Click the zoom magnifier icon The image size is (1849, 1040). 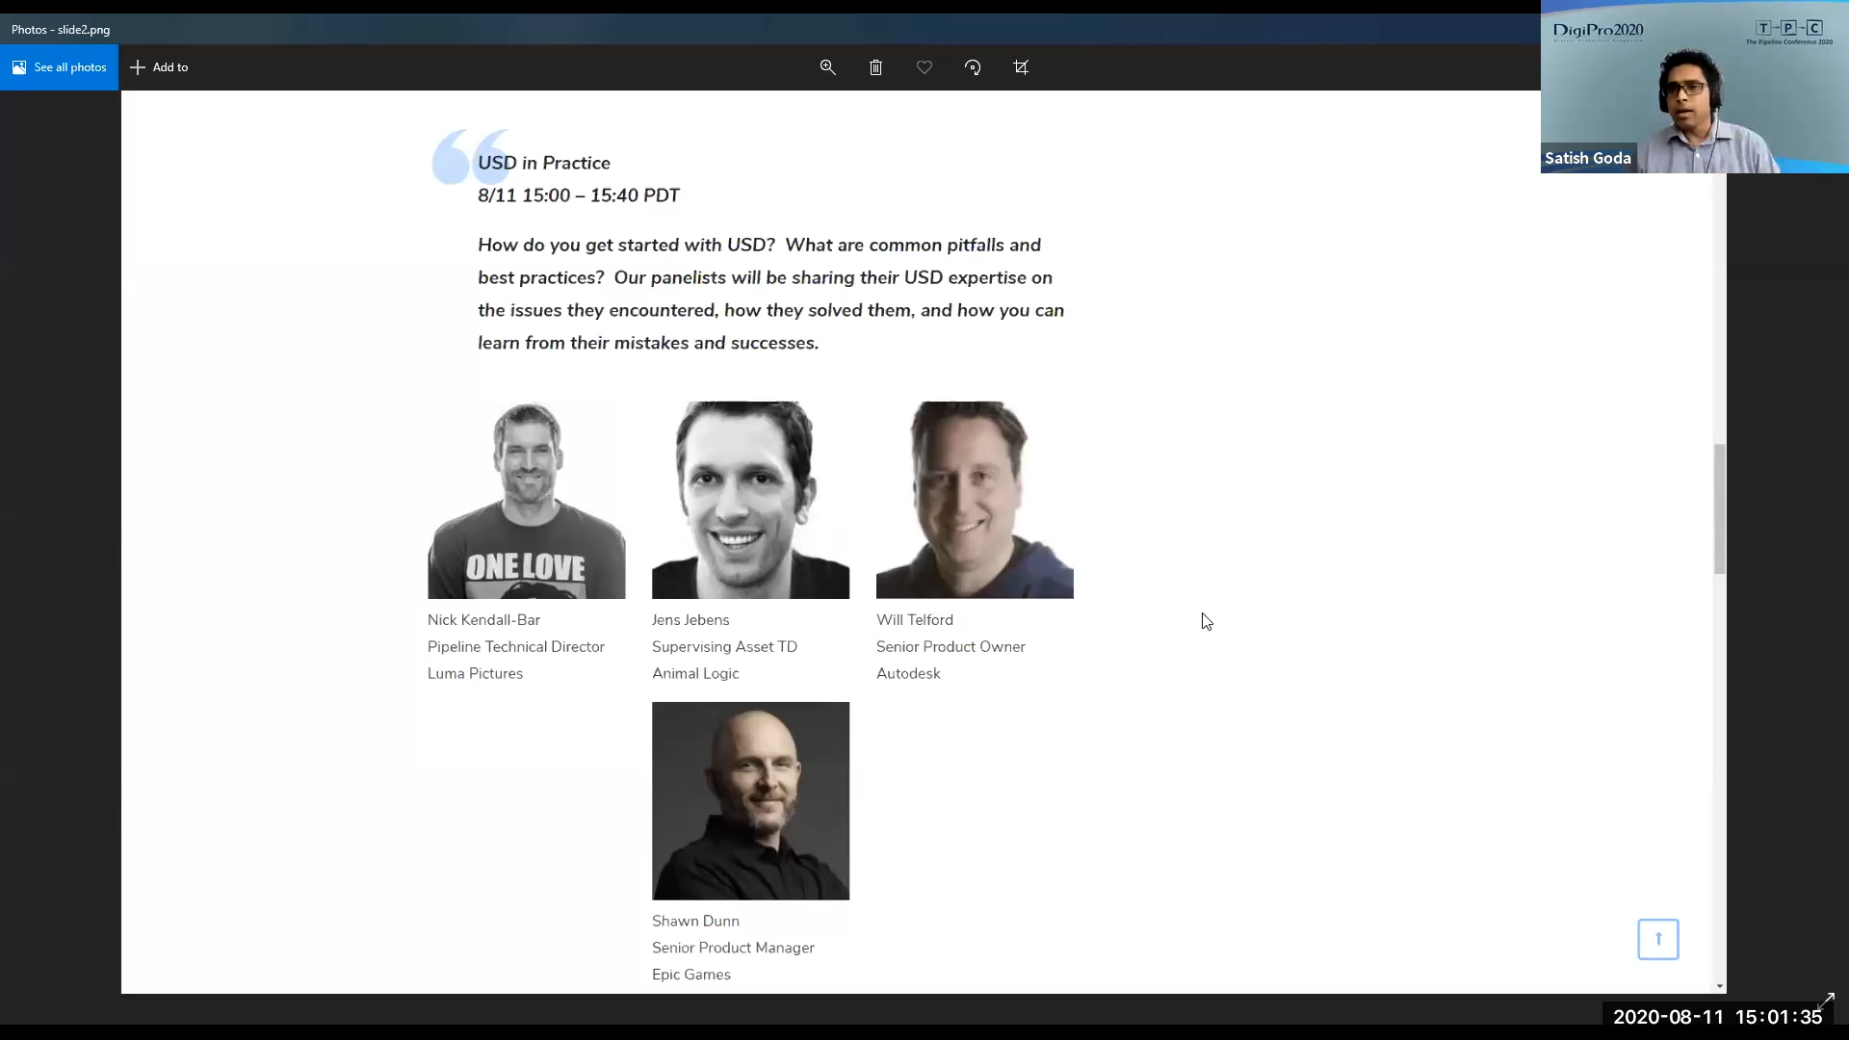[827, 67]
